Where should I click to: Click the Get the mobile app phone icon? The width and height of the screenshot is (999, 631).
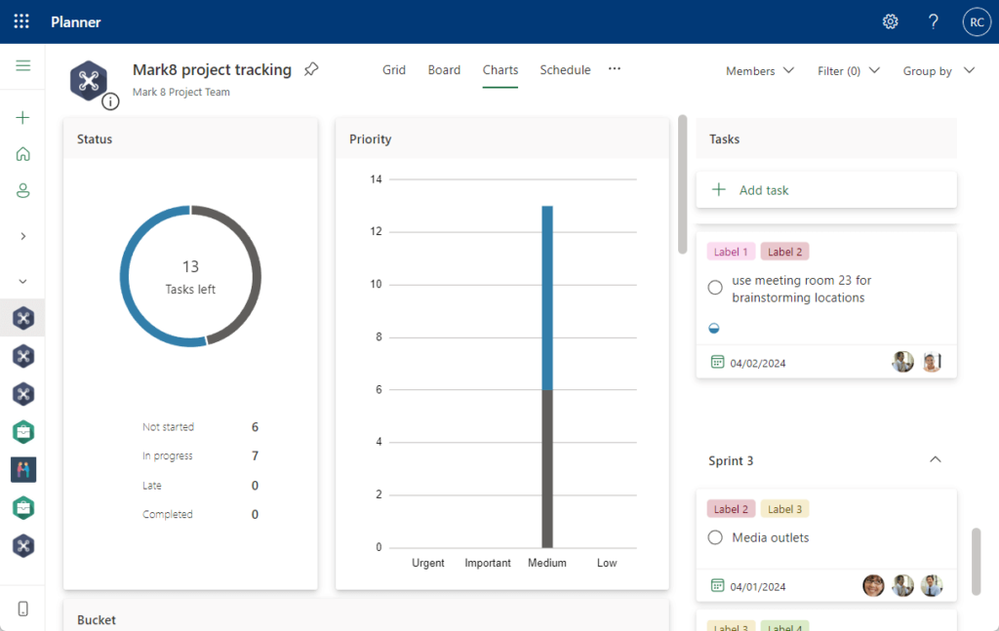tap(23, 609)
